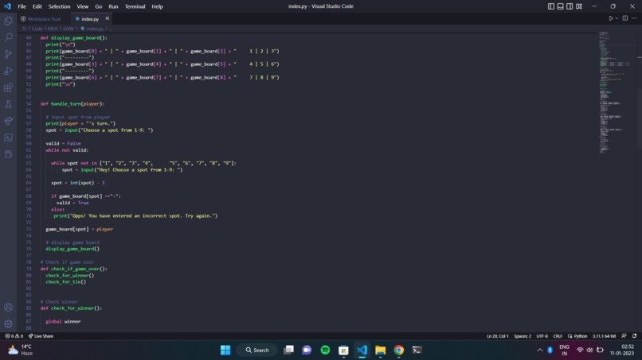Click the feedback icon in status bar
The image size is (642, 360).
click(x=624, y=336)
